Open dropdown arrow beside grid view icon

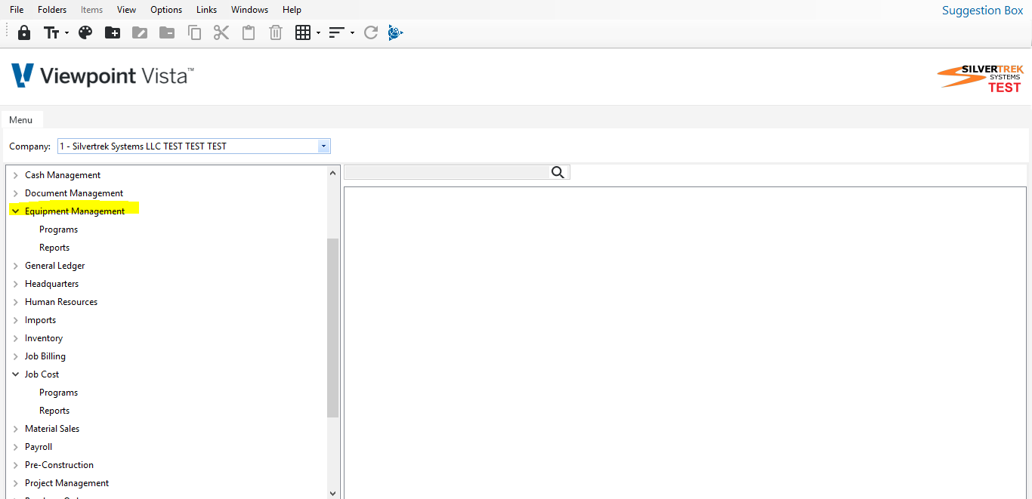318,33
